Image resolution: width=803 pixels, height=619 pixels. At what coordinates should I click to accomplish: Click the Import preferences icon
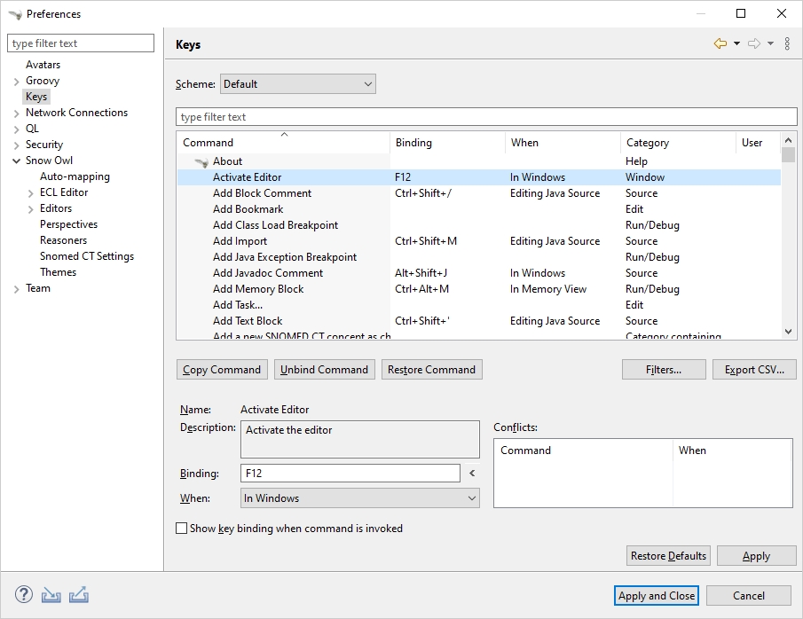pyautogui.click(x=51, y=595)
